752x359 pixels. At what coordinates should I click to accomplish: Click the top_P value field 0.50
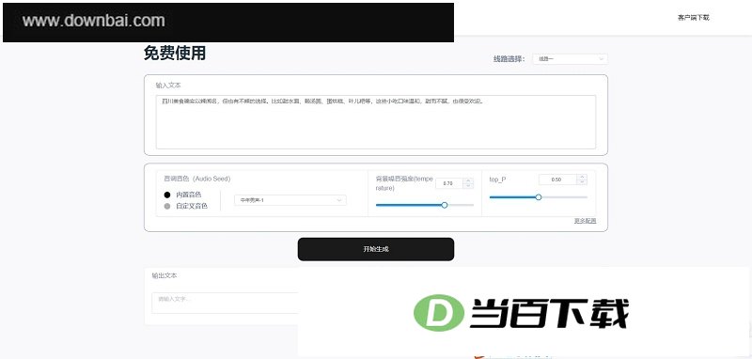pos(557,179)
